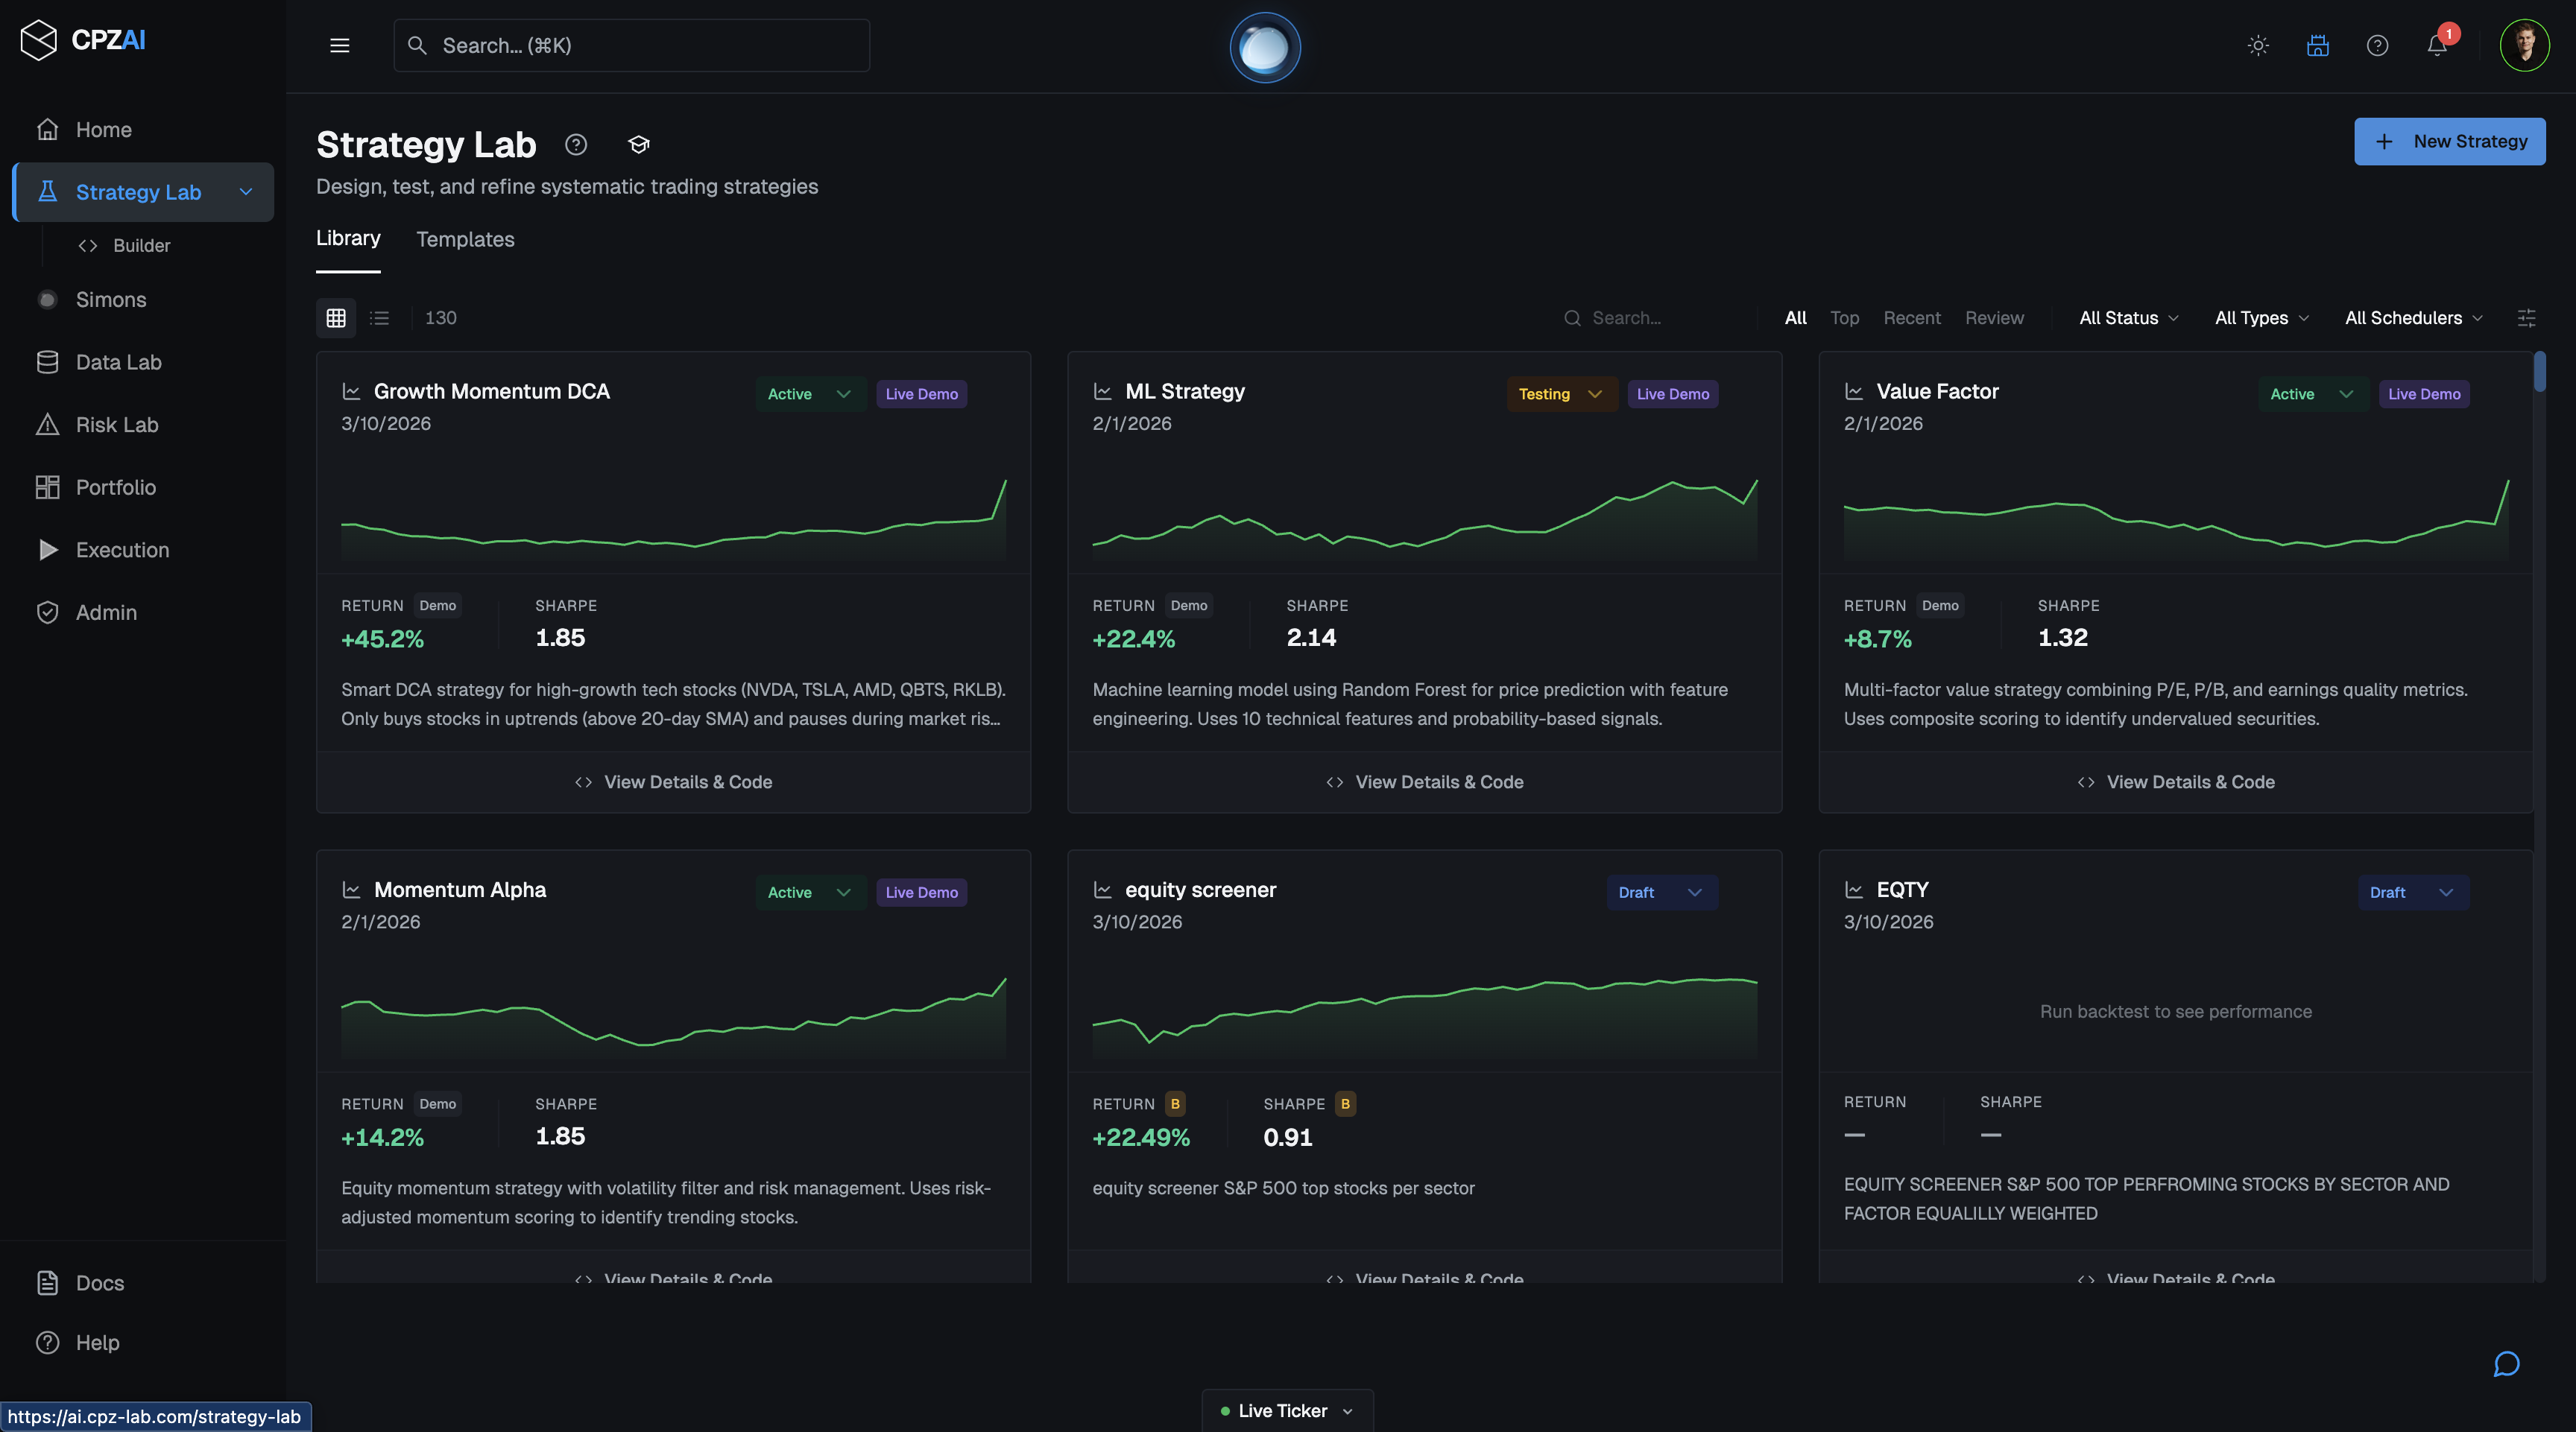Open Risk Lab in sidebar
This screenshot has height=1432, width=2576.
tap(117, 425)
